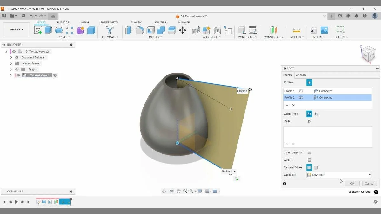The image size is (381, 214).
Task: Cancel the Loft operation
Action: click(369, 183)
